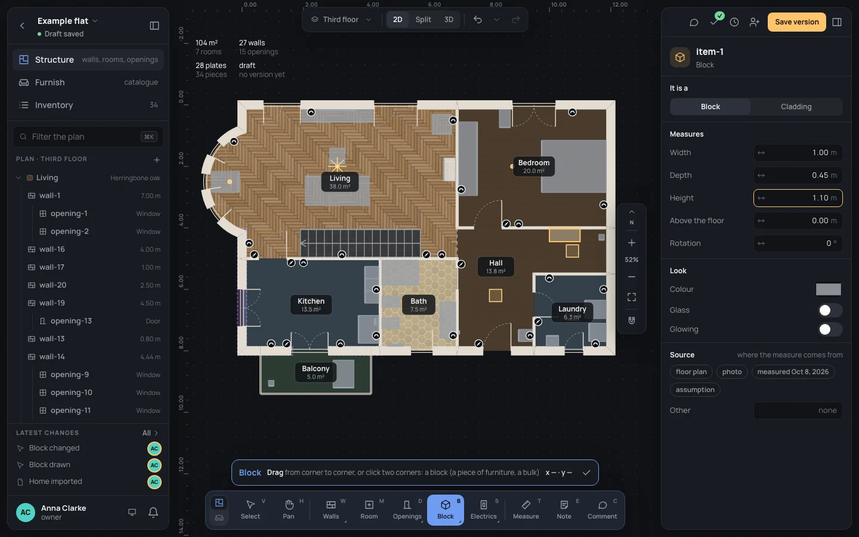Click the undo arrow
The height and width of the screenshot is (537, 859).
click(x=478, y=20)
